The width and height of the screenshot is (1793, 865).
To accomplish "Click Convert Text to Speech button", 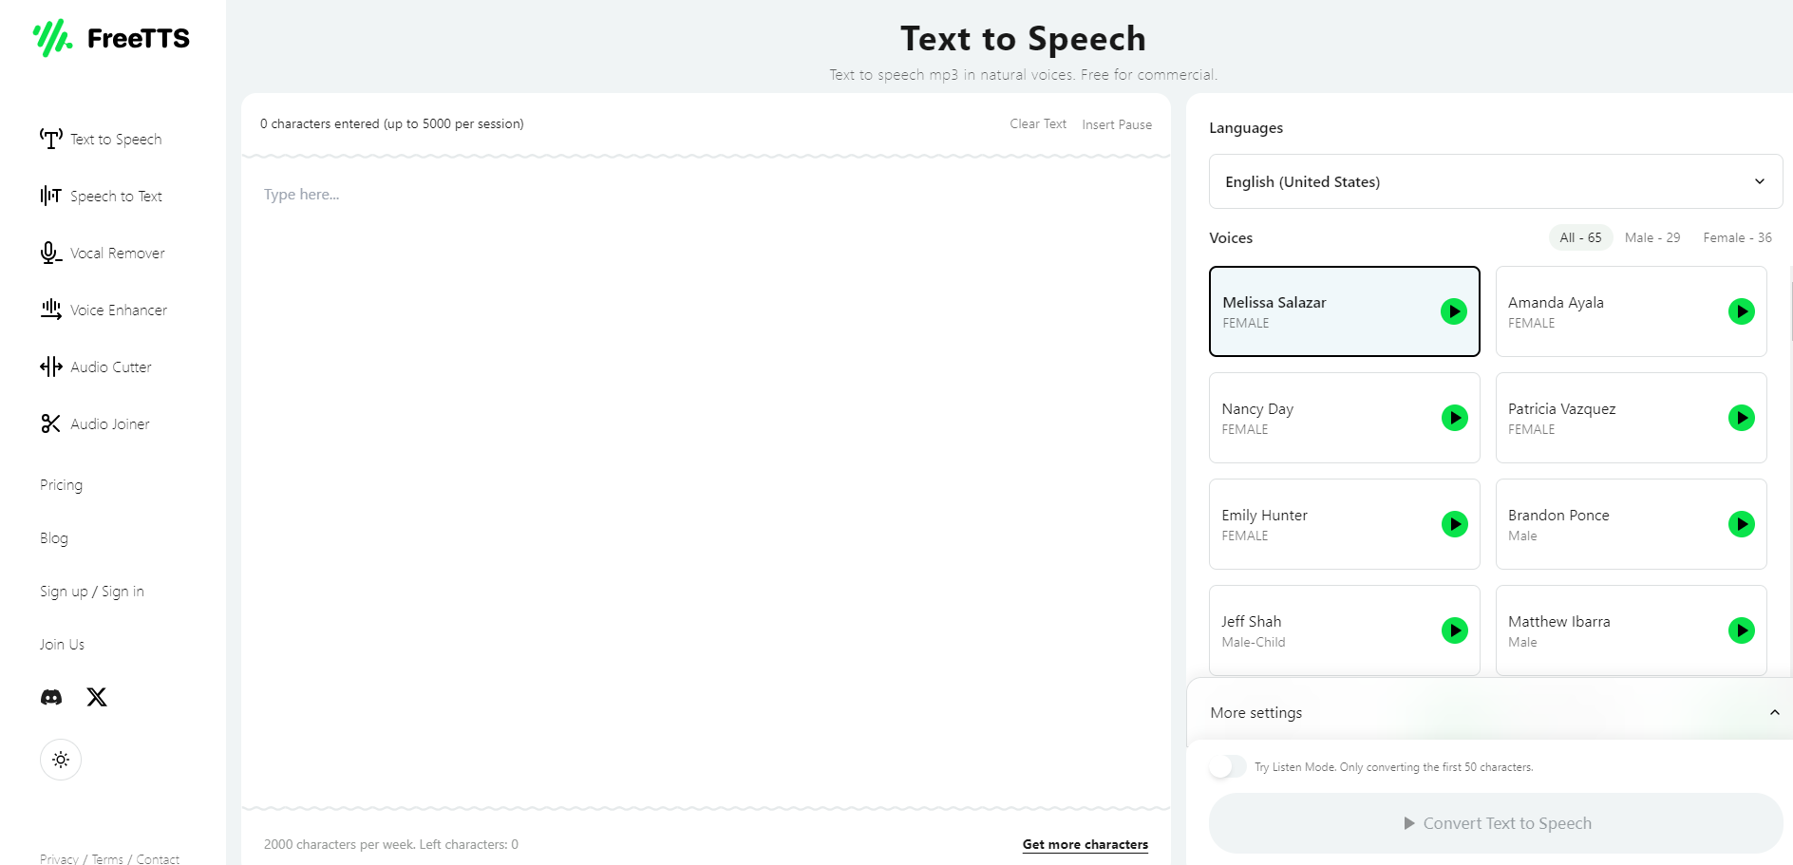I will 1495,823.
